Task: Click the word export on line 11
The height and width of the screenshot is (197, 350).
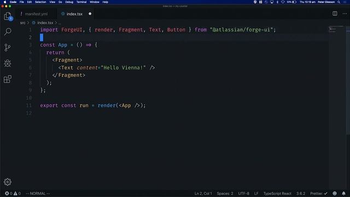Action: [x=49, y=106]
